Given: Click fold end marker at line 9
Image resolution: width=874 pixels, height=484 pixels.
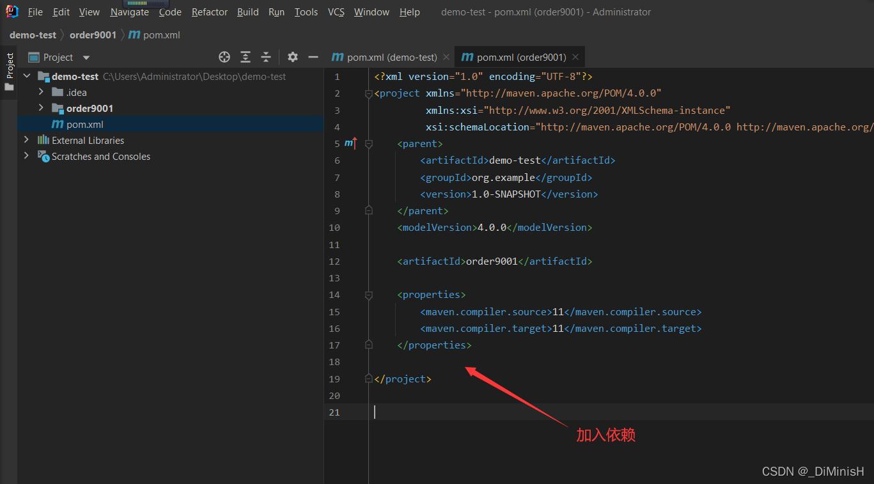Looking at the screenshot, I should (x=368, y=210).
